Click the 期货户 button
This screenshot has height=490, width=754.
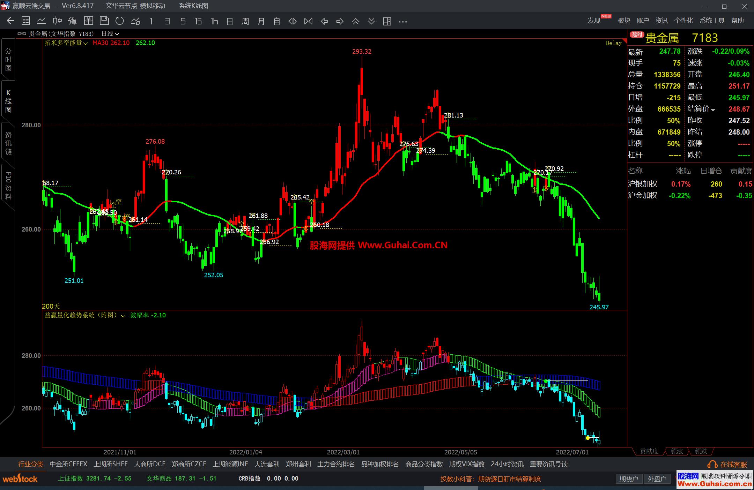click(x=629, y=479)
